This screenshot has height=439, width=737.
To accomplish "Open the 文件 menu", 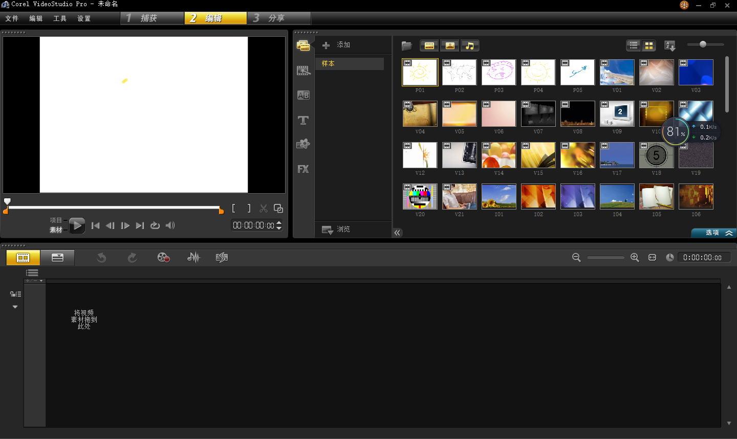I will [12, 18].
